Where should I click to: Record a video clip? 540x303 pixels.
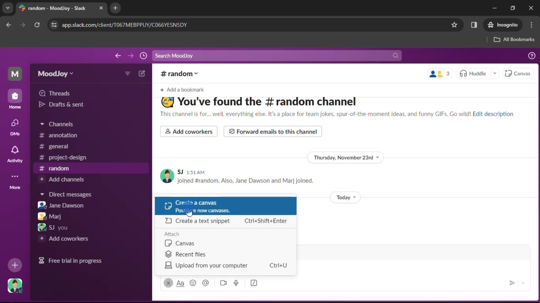(223, 283)
